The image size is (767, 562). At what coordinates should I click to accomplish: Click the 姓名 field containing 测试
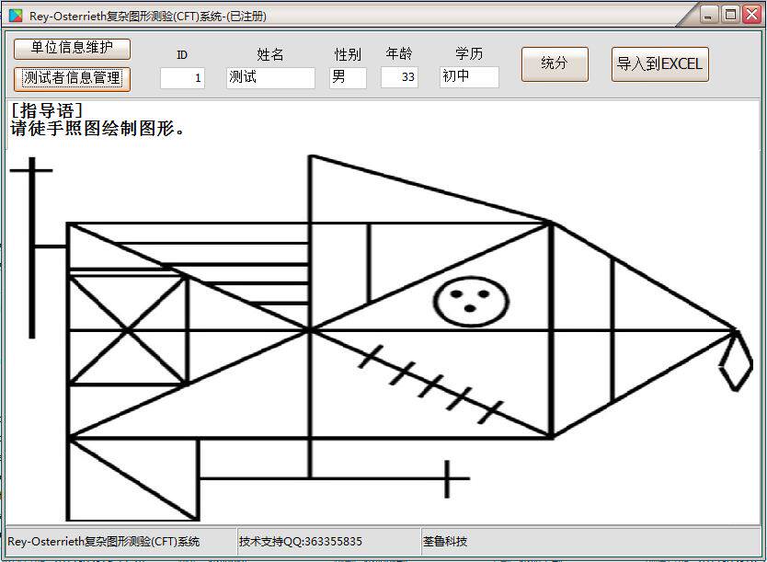click(x=270, y=78)
